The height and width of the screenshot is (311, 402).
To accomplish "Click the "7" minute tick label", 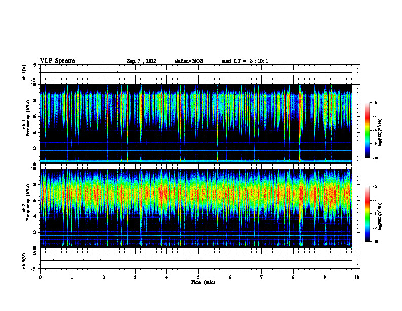I will coord(262,277).
